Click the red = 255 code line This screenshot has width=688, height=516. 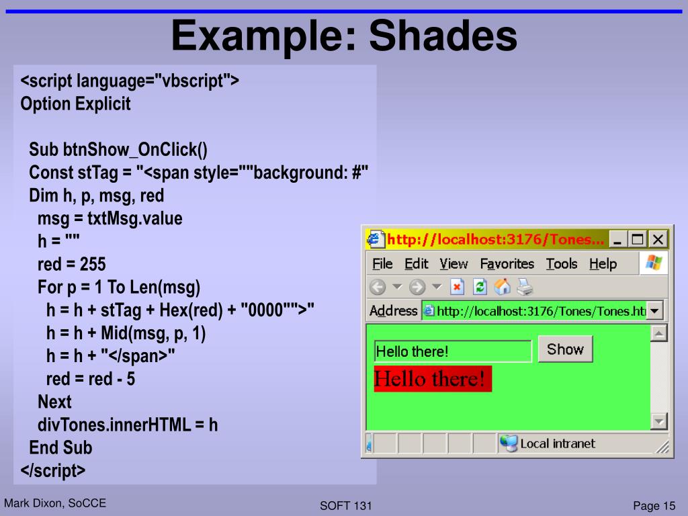pos(71,264)
